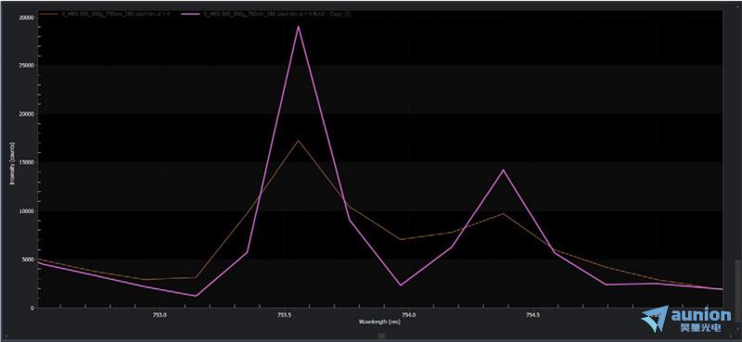Image resolution: width=742 pixels, height=342 pixels.
Task: Click the 753.5 wavelength tick label
Action: coord(285,315)
